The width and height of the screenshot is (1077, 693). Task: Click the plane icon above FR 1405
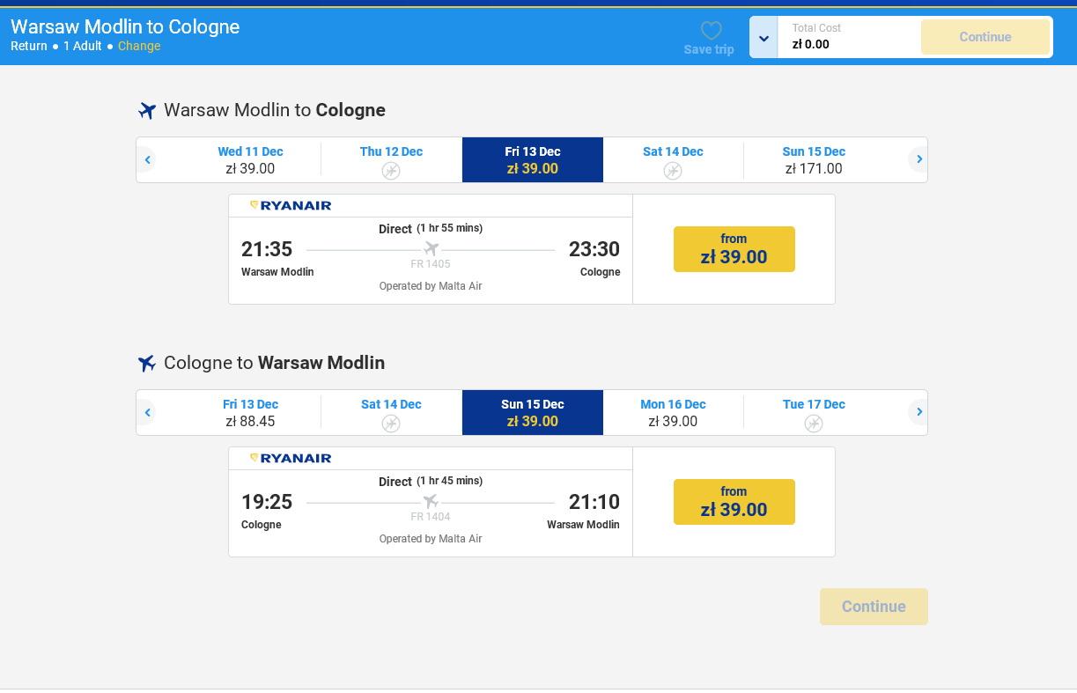coord(431,249)
